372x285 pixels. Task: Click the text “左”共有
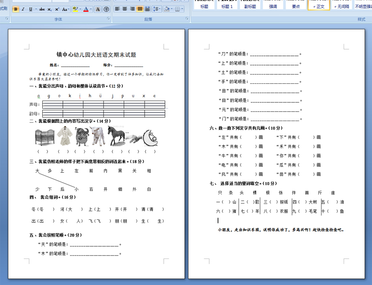click(228, 137)
